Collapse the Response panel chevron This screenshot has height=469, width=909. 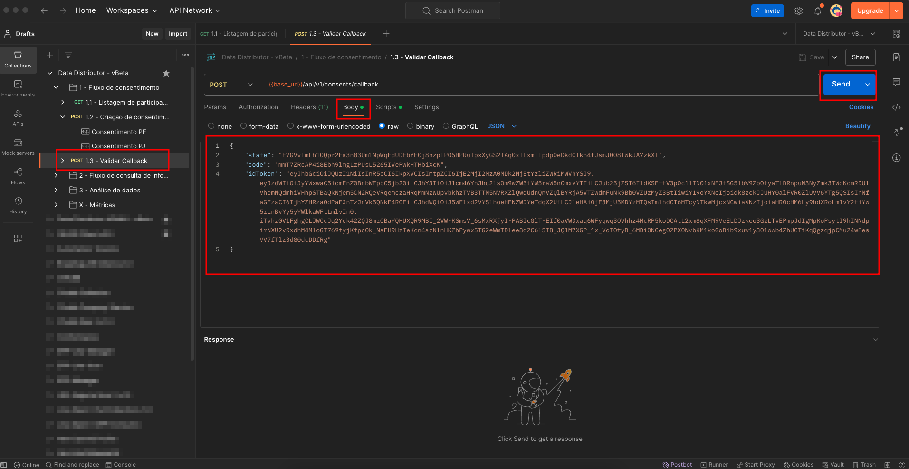(876, 340)
